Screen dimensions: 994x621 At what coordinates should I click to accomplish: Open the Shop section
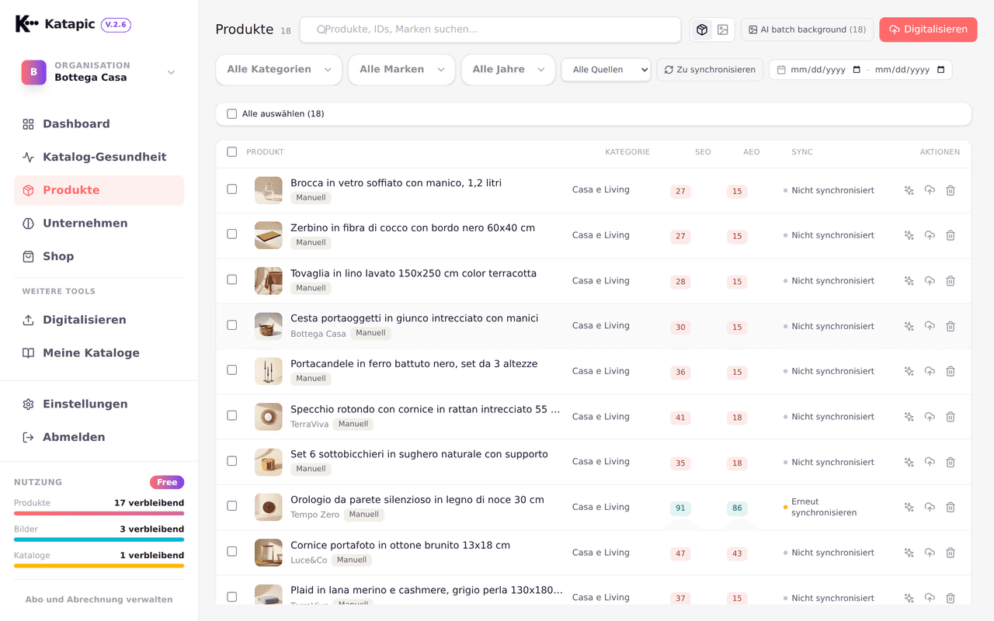[x=99, y=256]
